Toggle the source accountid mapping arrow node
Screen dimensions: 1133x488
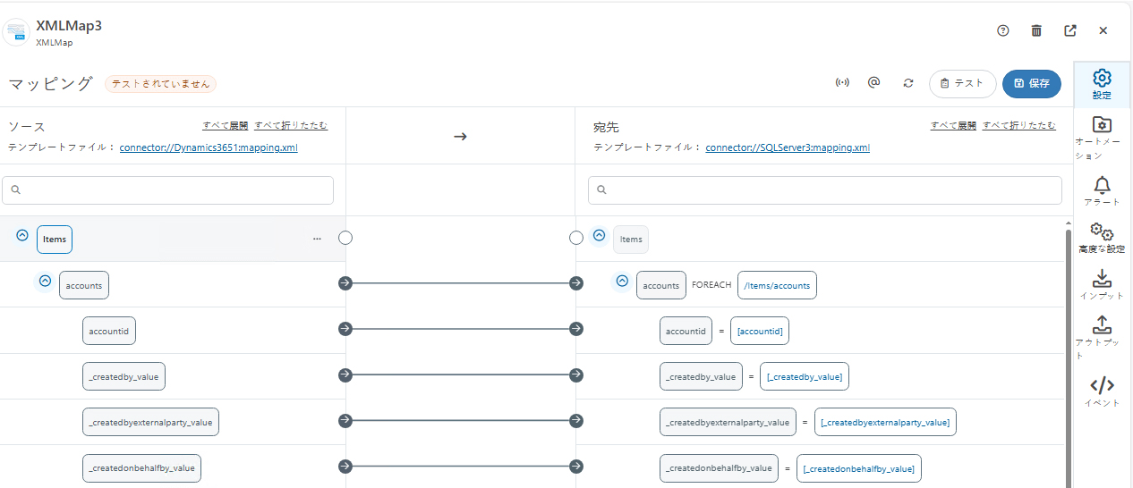tap(345, 329)
